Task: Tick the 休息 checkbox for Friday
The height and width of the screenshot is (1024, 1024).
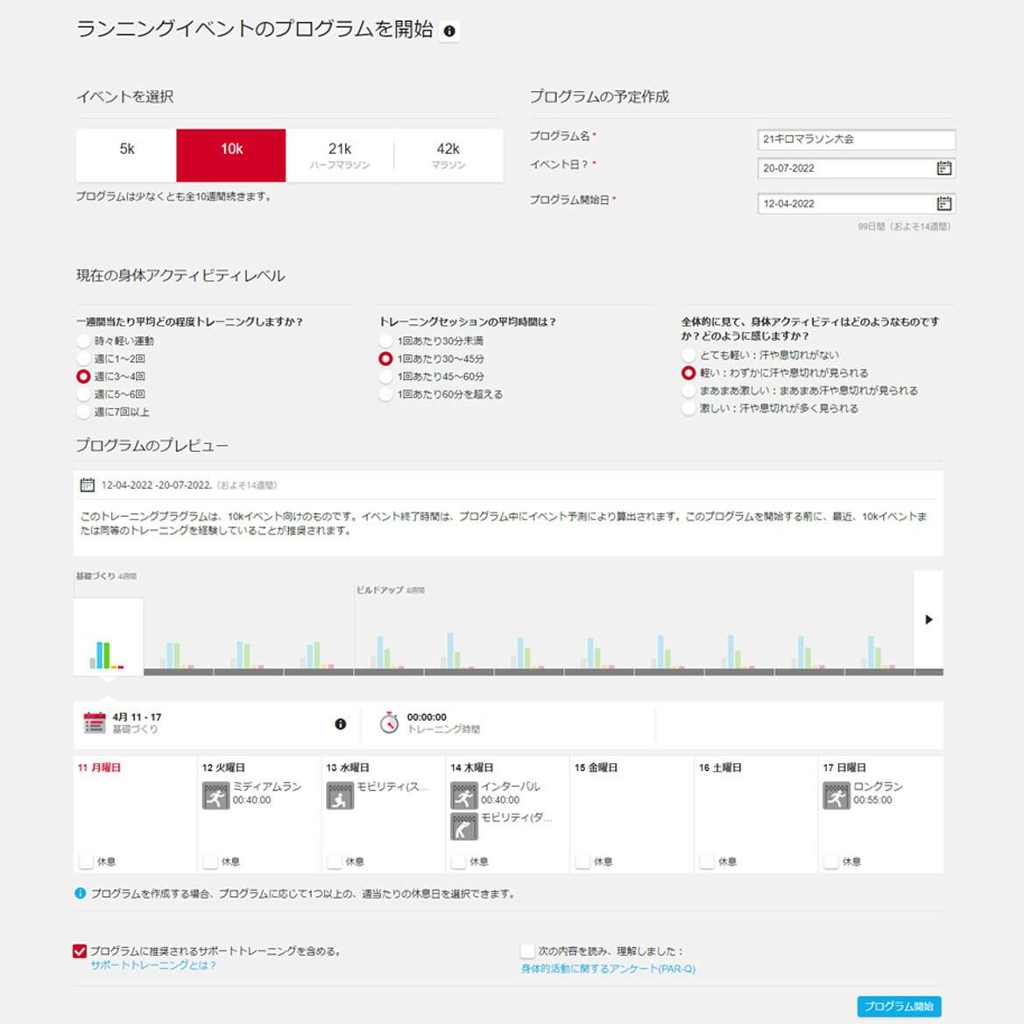Action: [x=583, y=862]
